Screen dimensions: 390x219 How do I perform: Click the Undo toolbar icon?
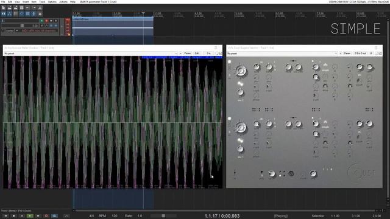(x=28, y=8)
